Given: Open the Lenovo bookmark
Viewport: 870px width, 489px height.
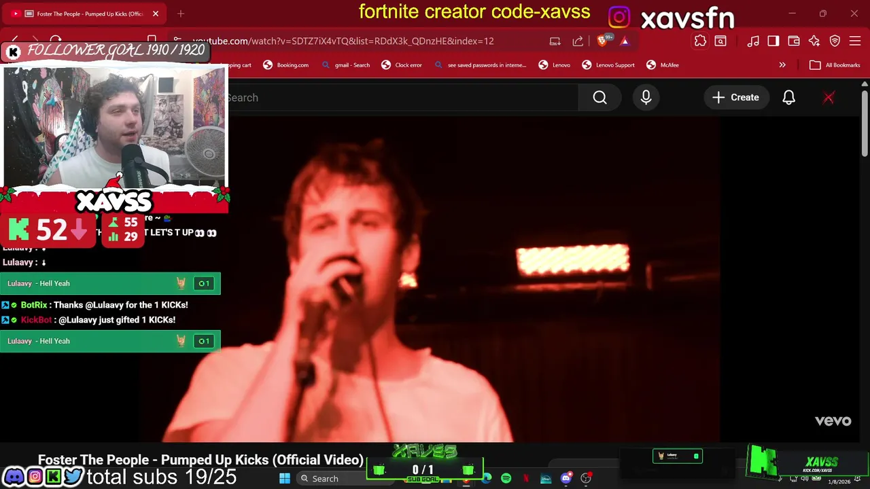Looking at the screenshot, I should click(554, 65).
